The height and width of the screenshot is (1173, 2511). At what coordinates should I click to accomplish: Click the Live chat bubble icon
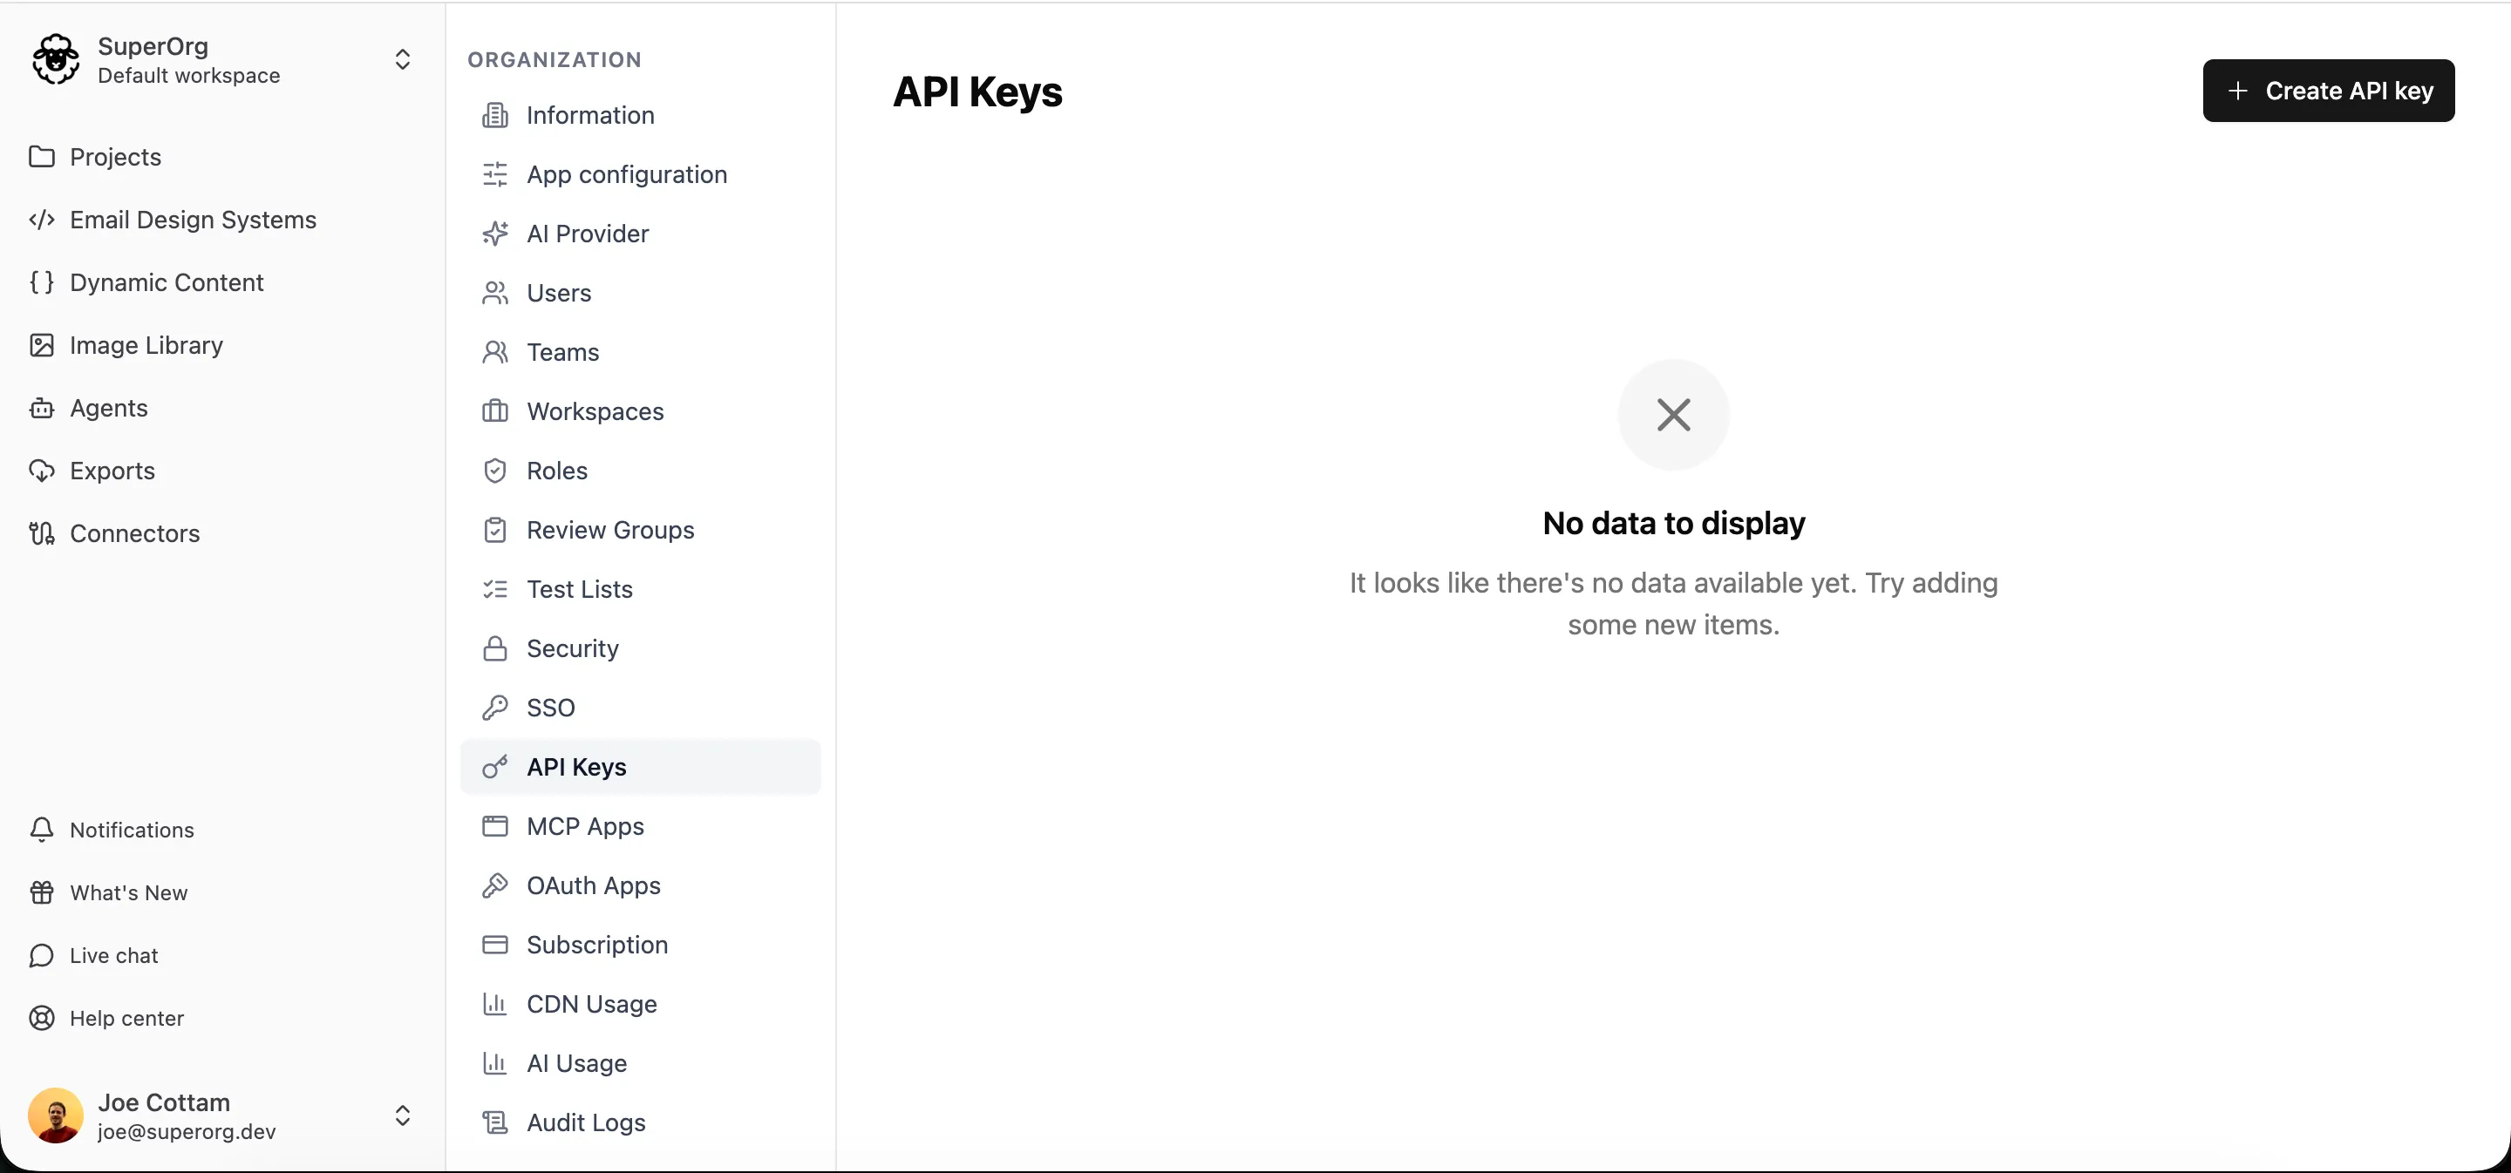(x=42, y=956)
